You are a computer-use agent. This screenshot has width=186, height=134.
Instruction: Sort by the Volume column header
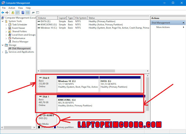pyautogui.click(x=47, y=18)
